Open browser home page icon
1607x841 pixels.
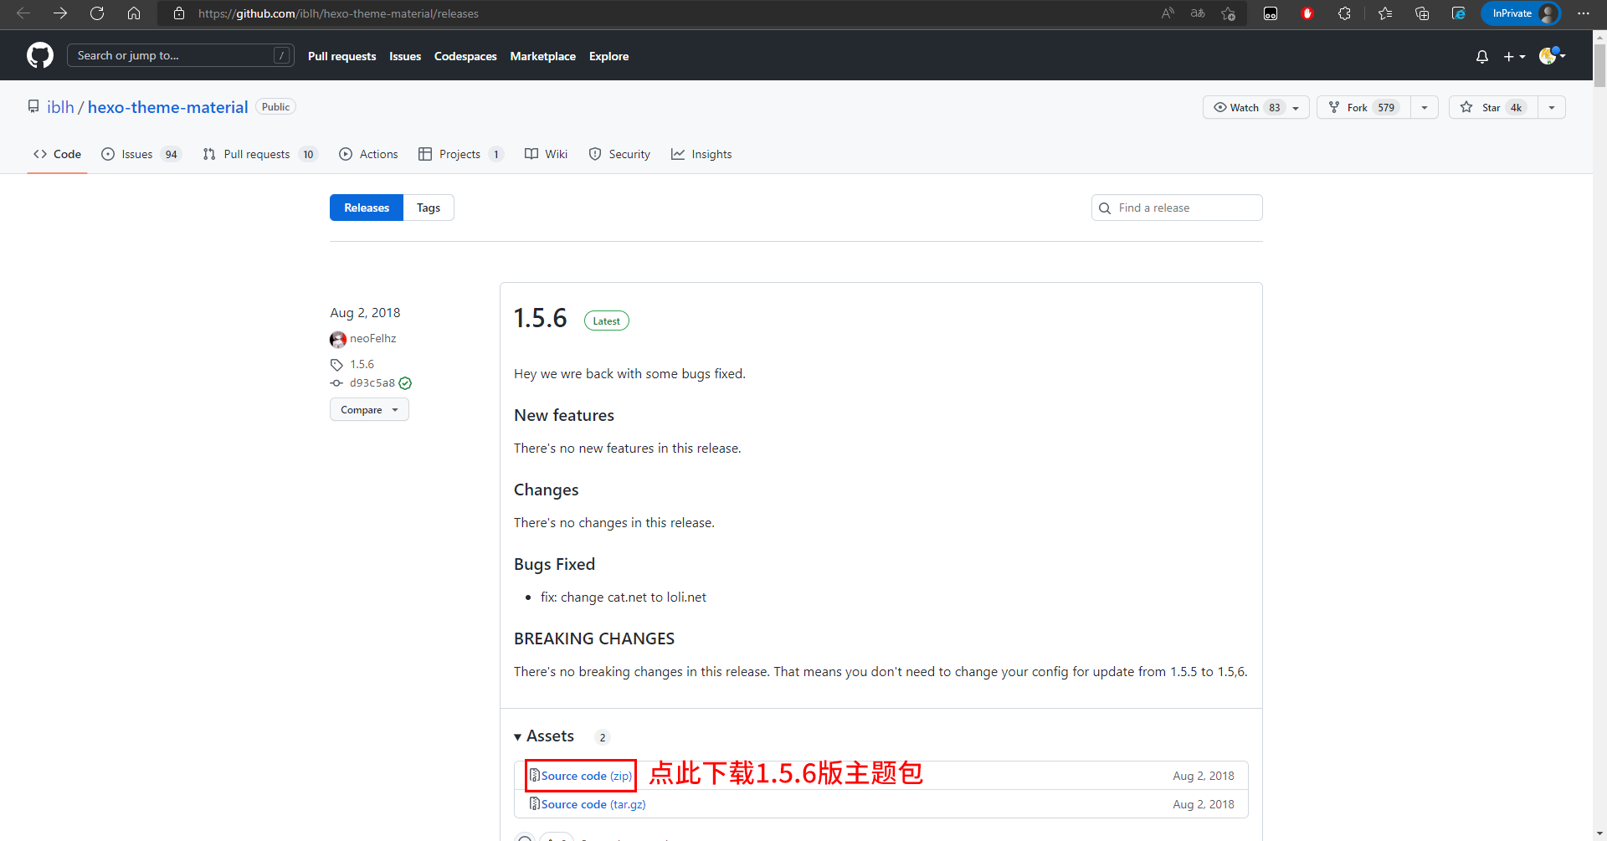click(134, 13)
